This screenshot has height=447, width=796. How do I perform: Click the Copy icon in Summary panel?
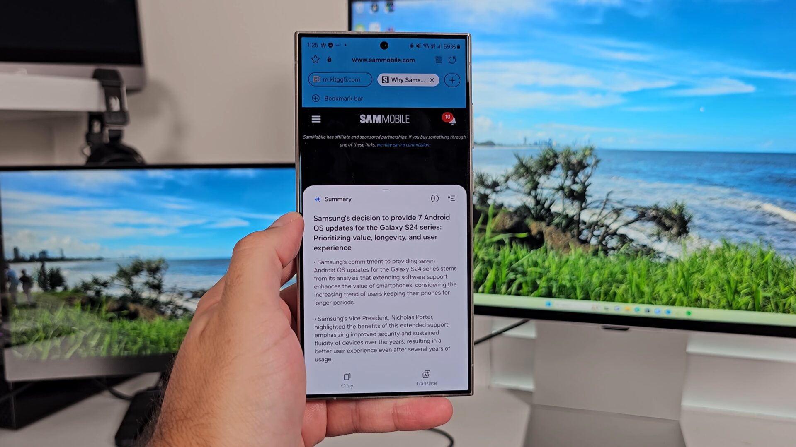click(347, 376)
